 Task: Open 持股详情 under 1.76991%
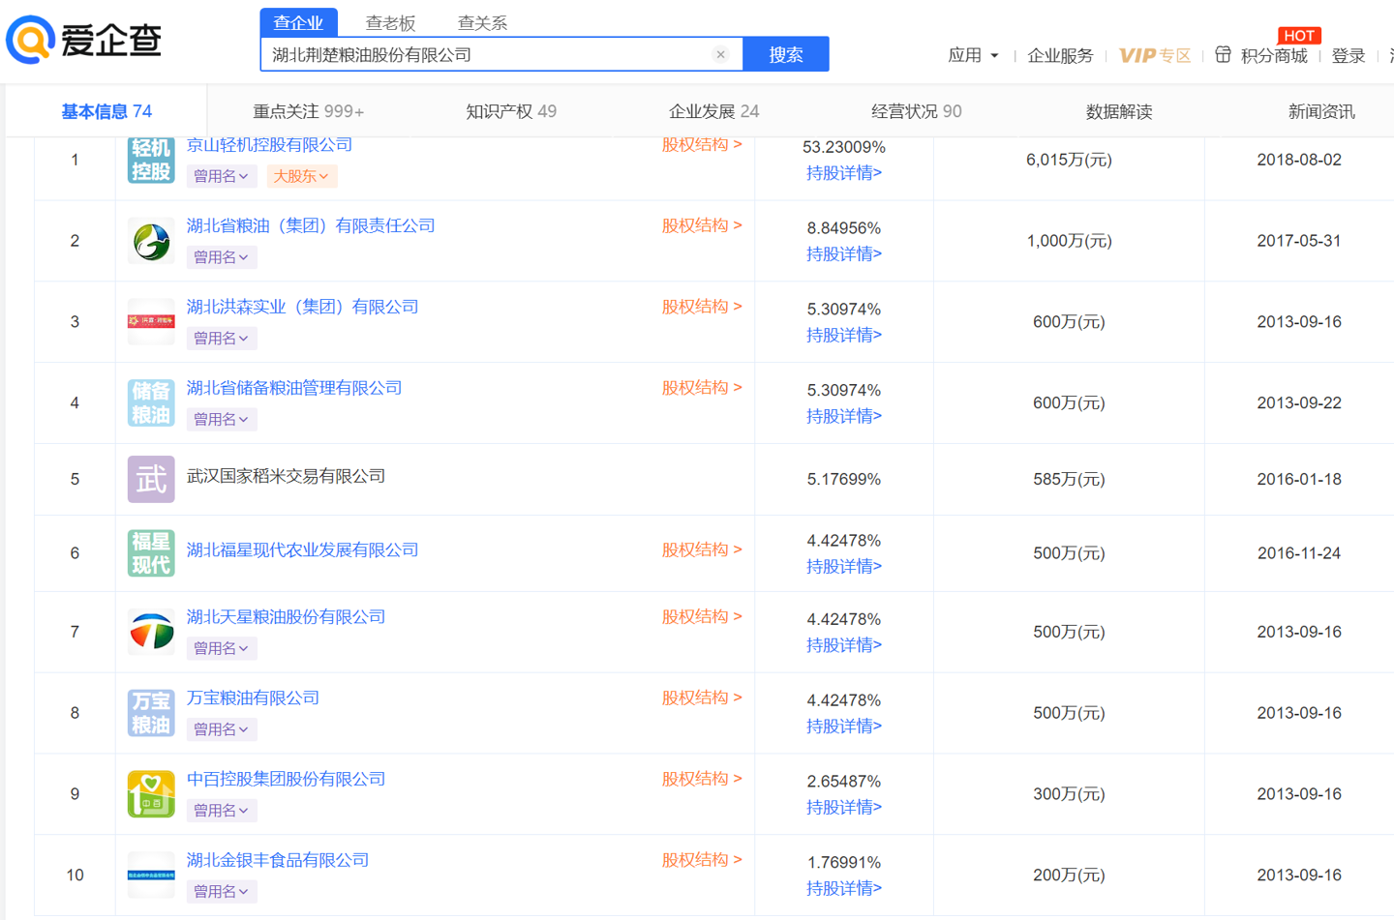tap(844, 888)
